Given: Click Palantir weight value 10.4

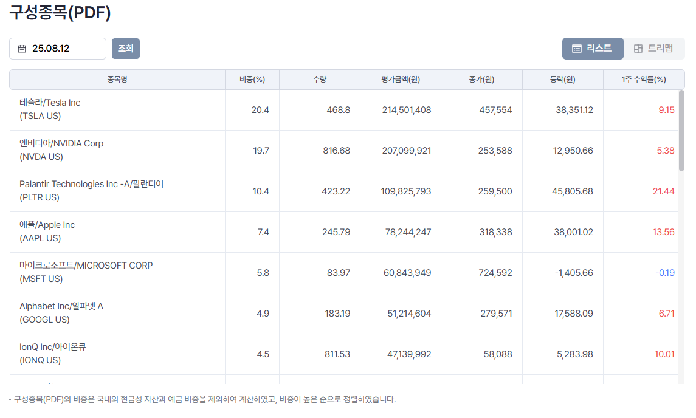Looking at the screenshot, I should 261,192.
